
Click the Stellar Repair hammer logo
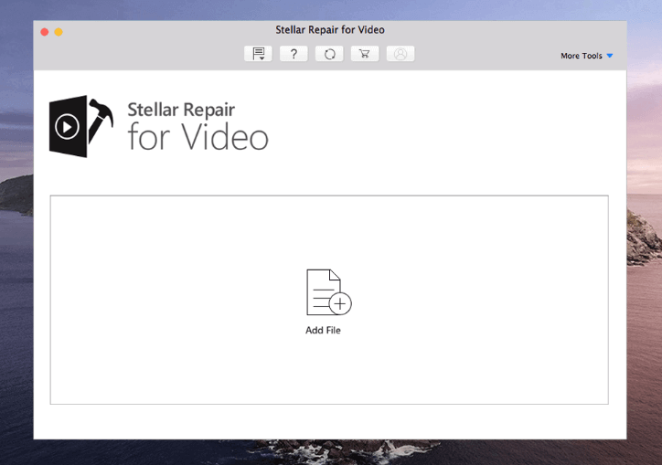[x=81, y=126]
